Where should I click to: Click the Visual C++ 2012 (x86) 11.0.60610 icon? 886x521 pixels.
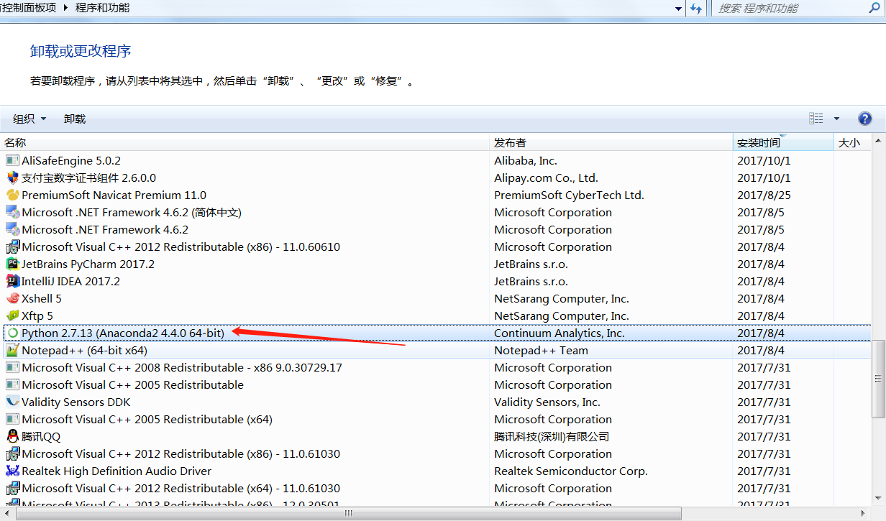pyautogui.click(x=12, y=247)
